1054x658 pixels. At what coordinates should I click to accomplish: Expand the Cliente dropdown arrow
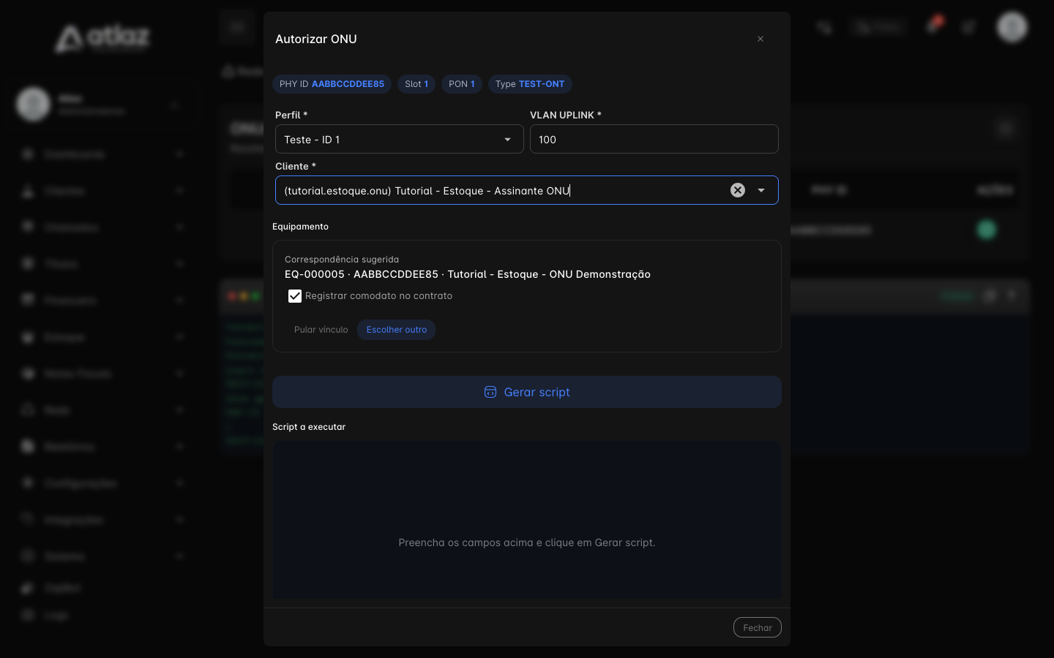pyautogui.click(x=761, y=190)
